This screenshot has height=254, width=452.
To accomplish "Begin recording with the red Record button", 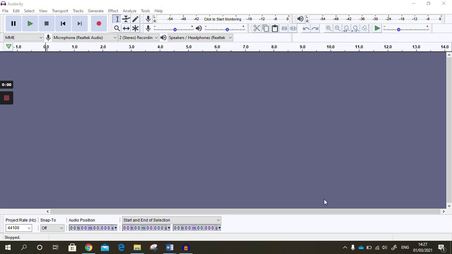I will (x=99, y=24).
